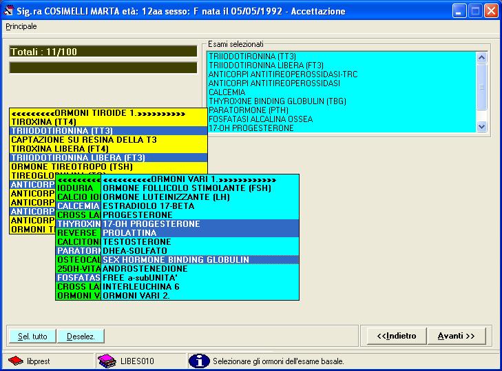The width and height of the screenshot is (502, 371).
Task: Toggle selection of TESTOSTERONE exam
Action: (200, 242)
